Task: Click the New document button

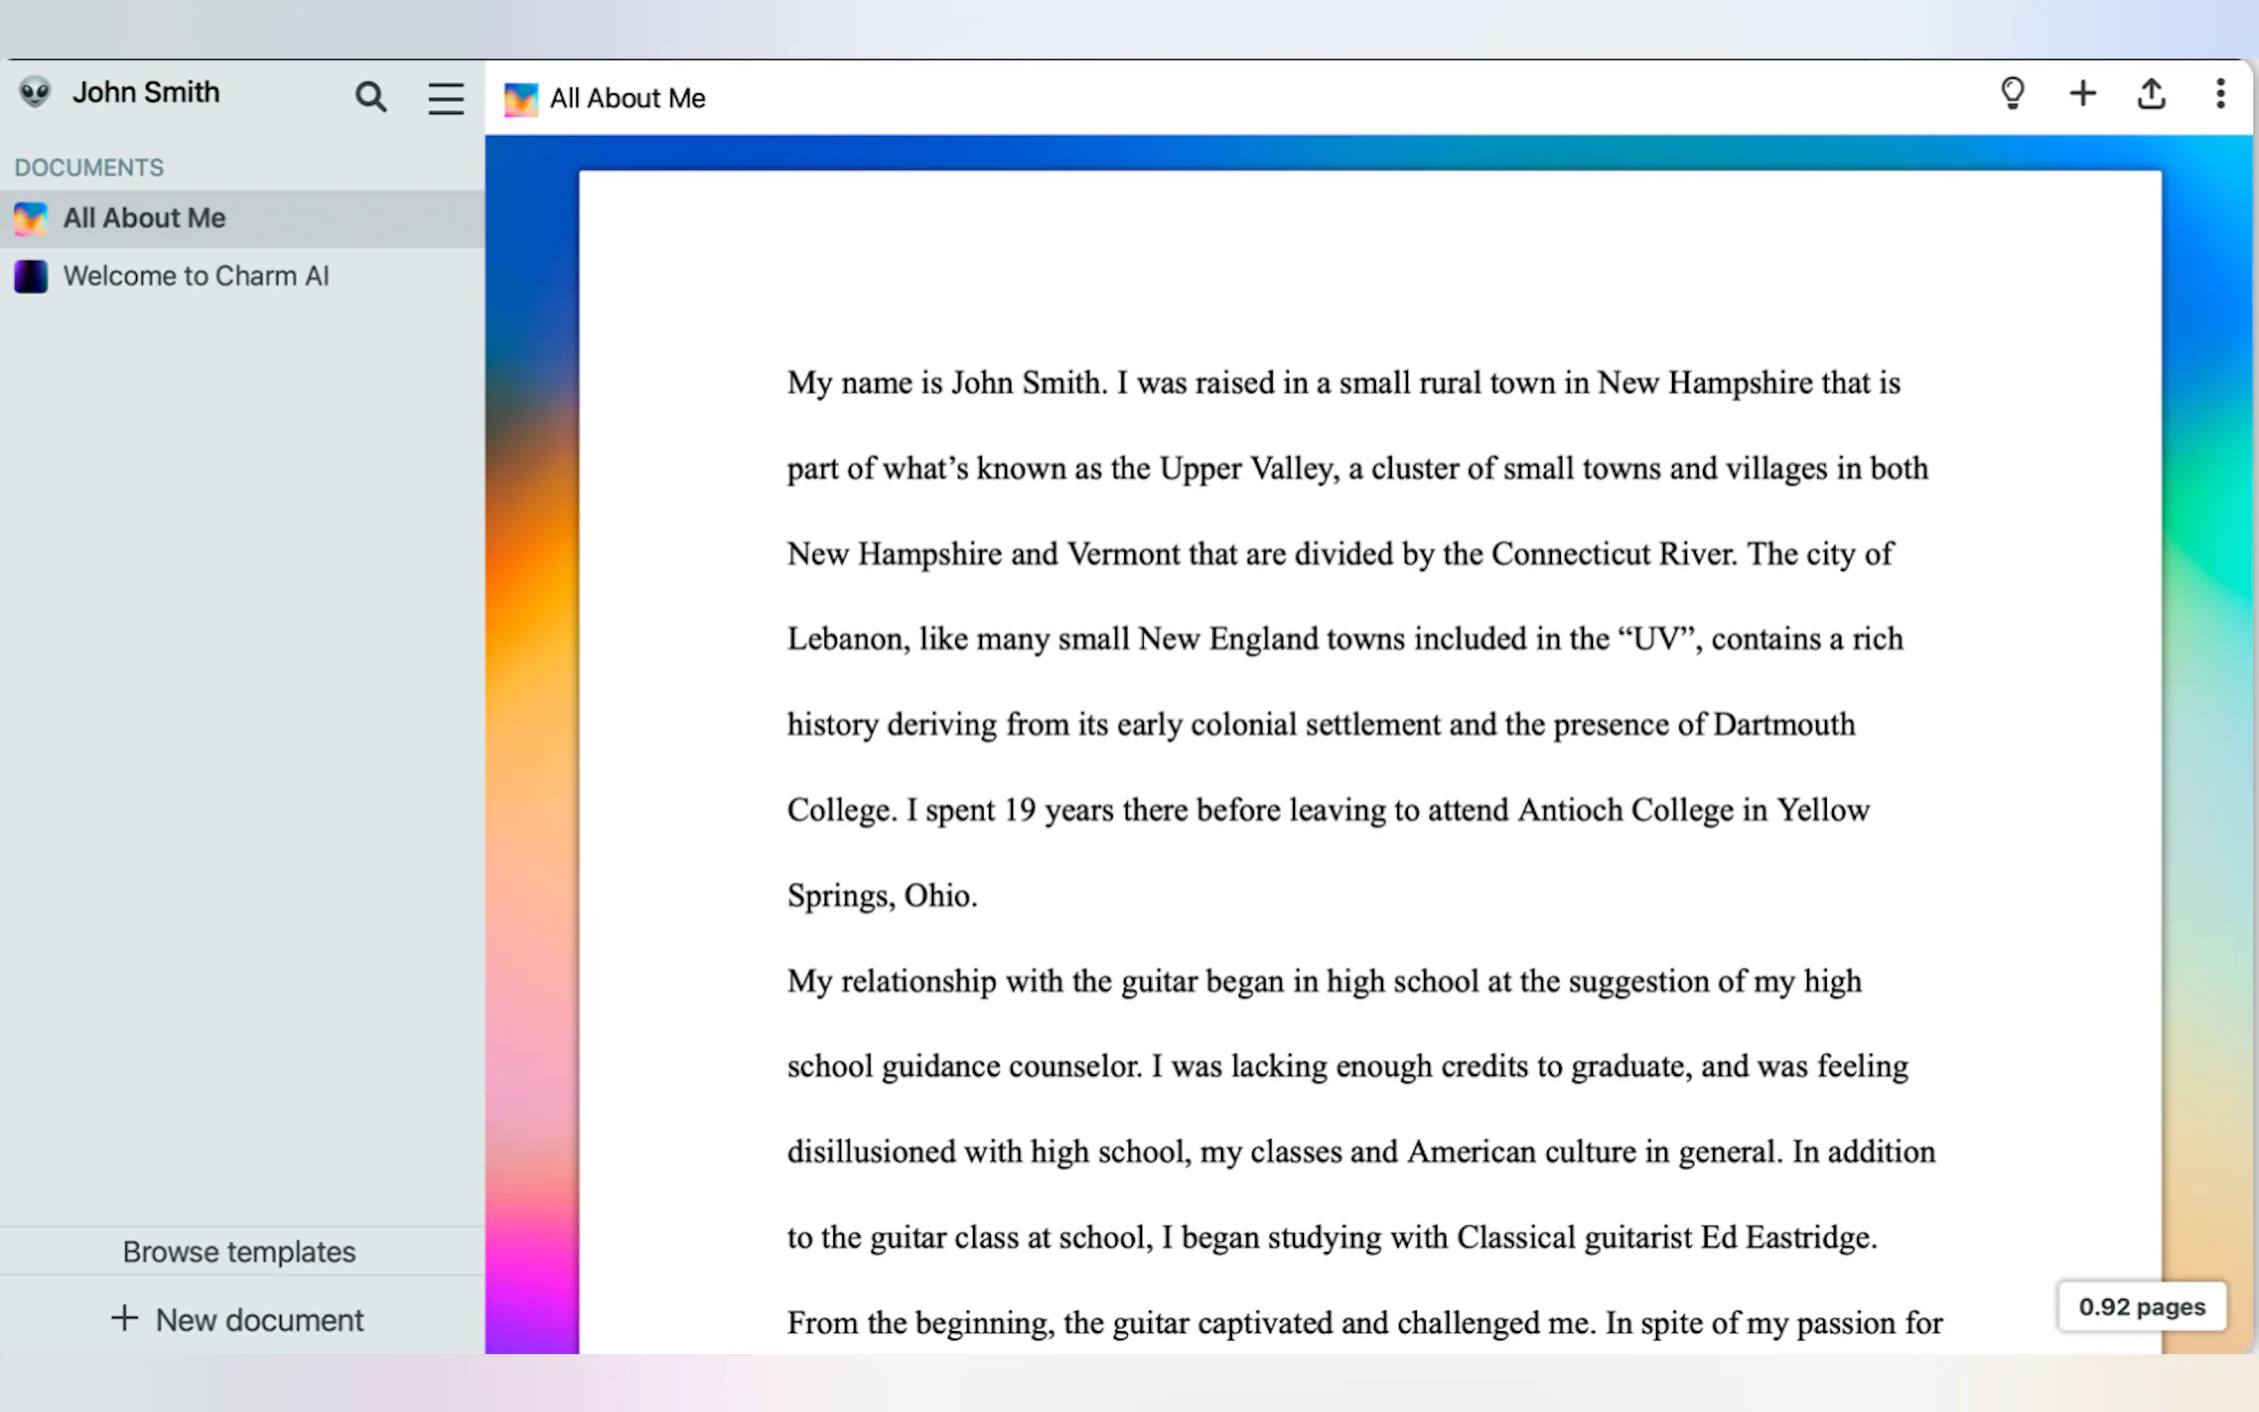Action: click(239, 1320)
